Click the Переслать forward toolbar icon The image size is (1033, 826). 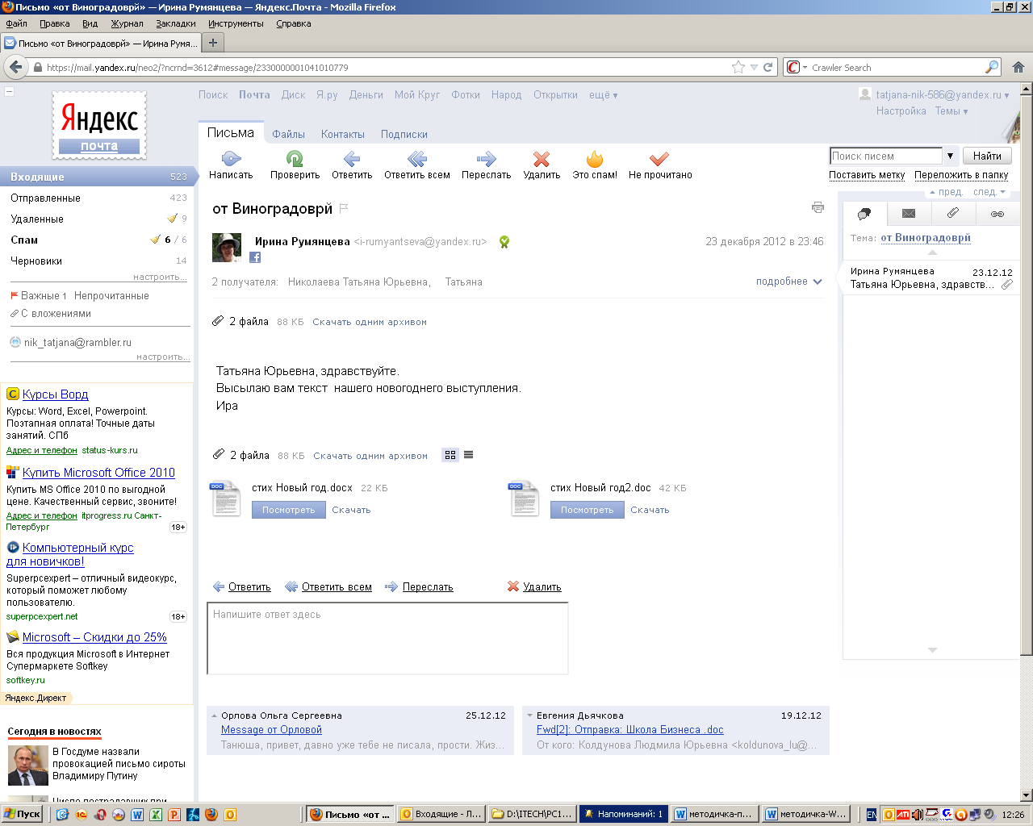(486, 158)
